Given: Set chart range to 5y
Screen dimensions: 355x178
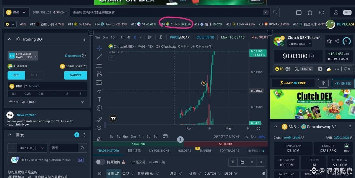Looking at the screenshot, I should [111, 136].
